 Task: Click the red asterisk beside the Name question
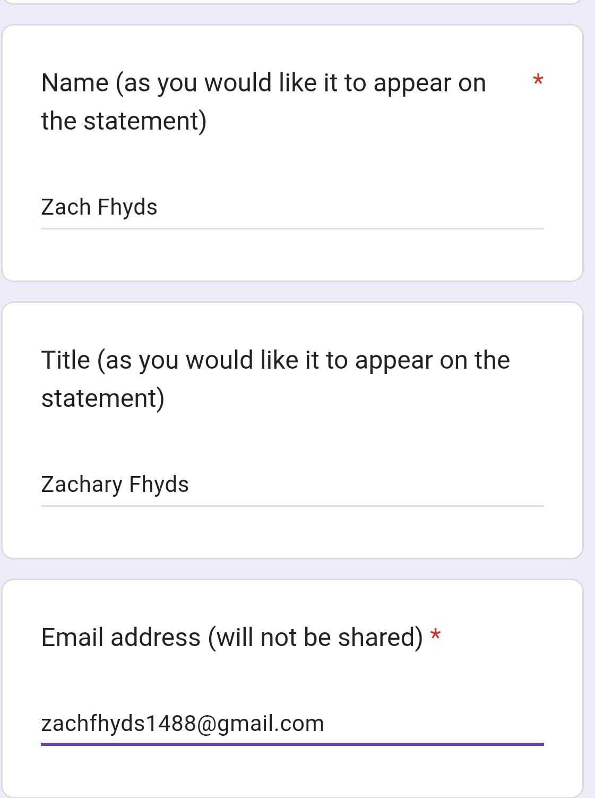(538, 81)
